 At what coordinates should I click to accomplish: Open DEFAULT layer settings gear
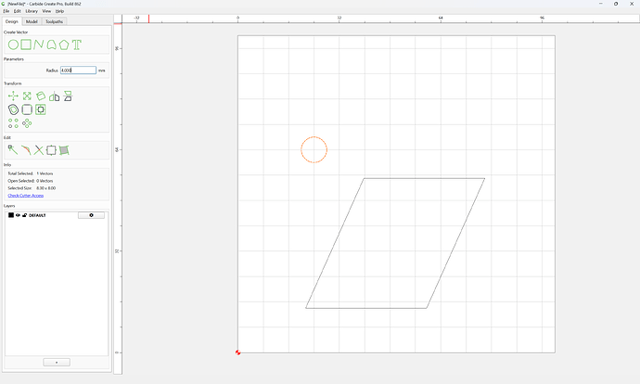(91, 215)
